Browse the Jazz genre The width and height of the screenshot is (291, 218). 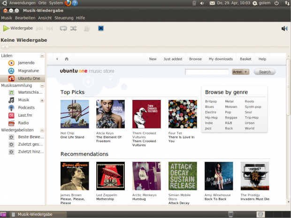pos(208,128)
